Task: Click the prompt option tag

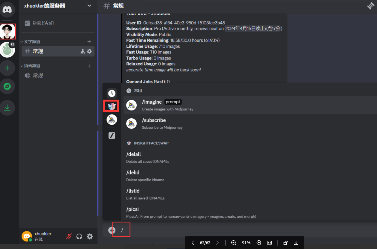Action: [173, 102]
